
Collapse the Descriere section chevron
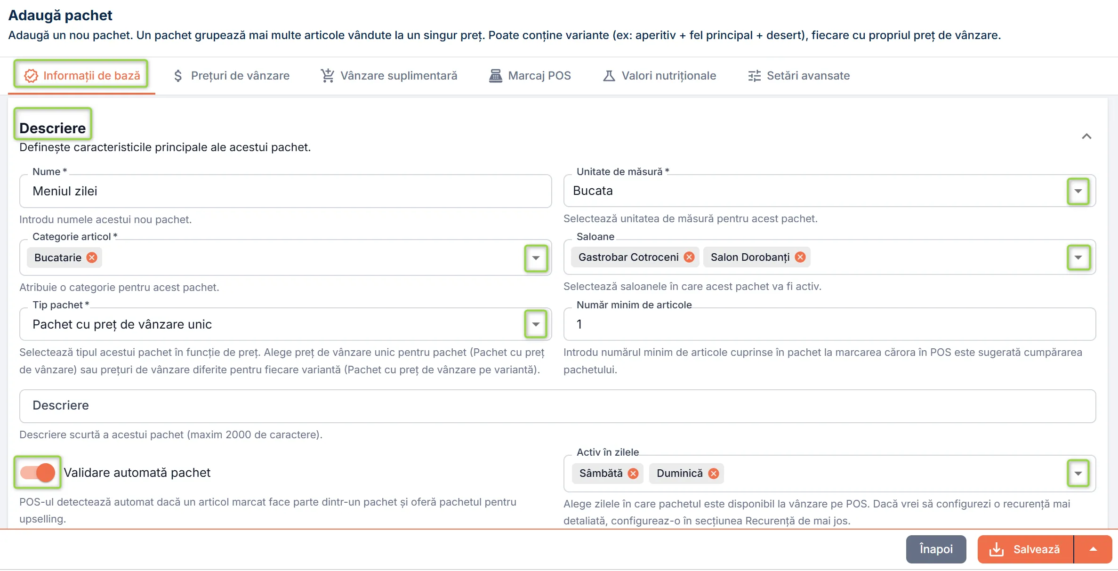pos(1086,137)
